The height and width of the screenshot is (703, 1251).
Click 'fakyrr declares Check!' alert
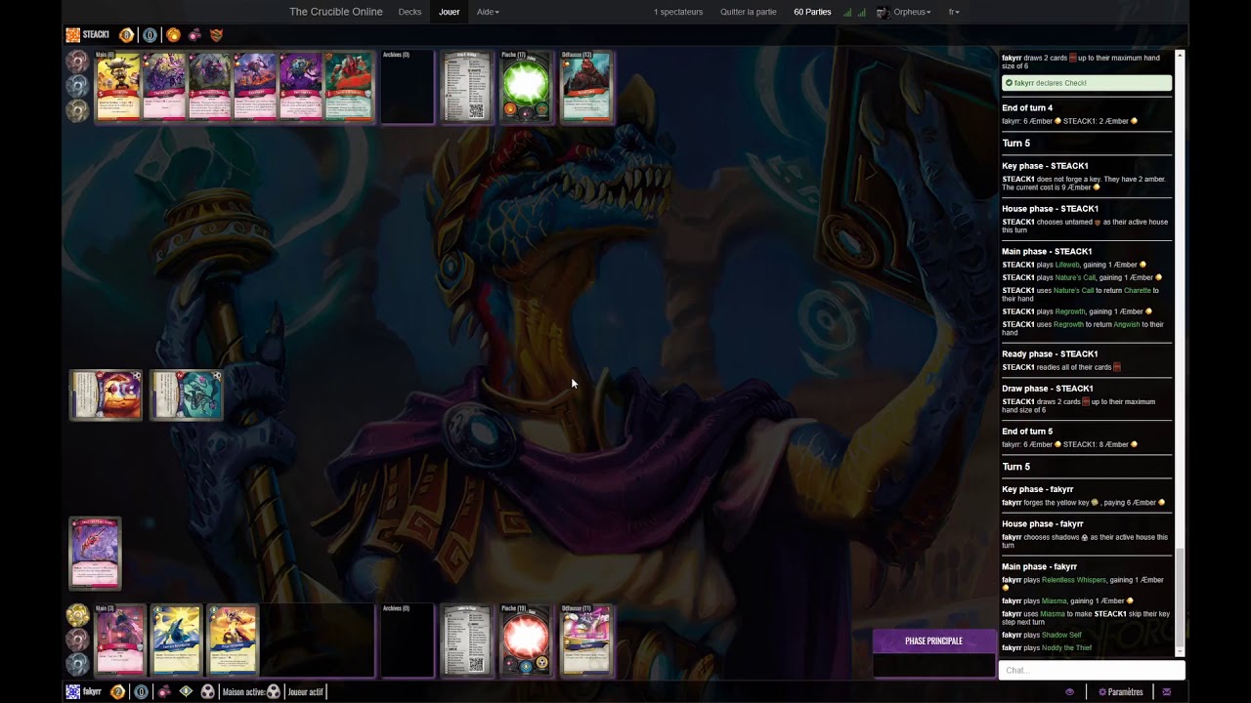[x=1087, y=83]
